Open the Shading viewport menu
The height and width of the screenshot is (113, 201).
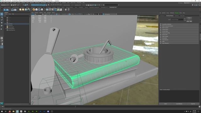pos(36,13)
